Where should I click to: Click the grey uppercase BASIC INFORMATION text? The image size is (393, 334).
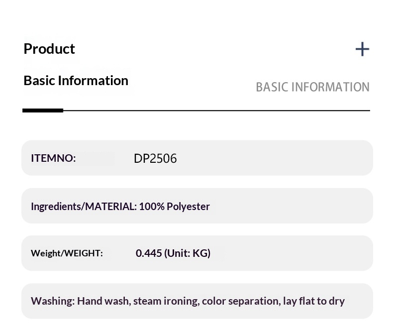(x=312, y=87)
